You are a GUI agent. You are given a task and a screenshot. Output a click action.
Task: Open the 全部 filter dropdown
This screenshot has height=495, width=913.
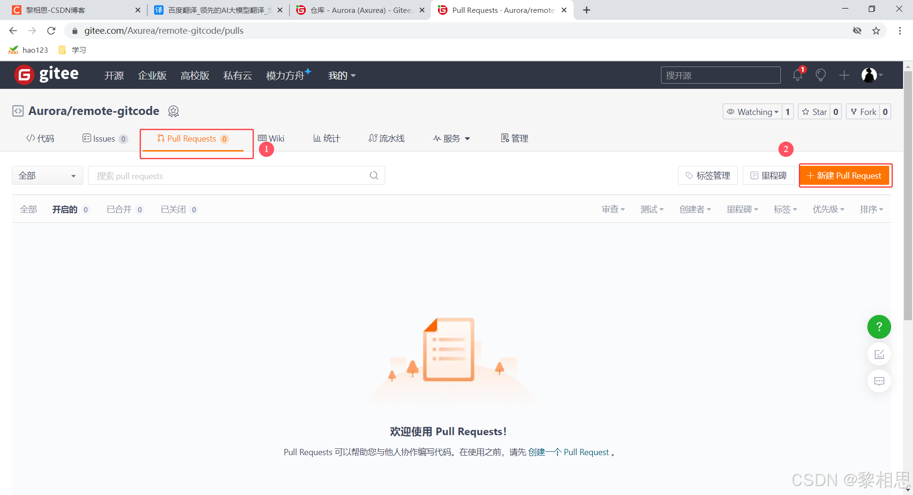47,175
